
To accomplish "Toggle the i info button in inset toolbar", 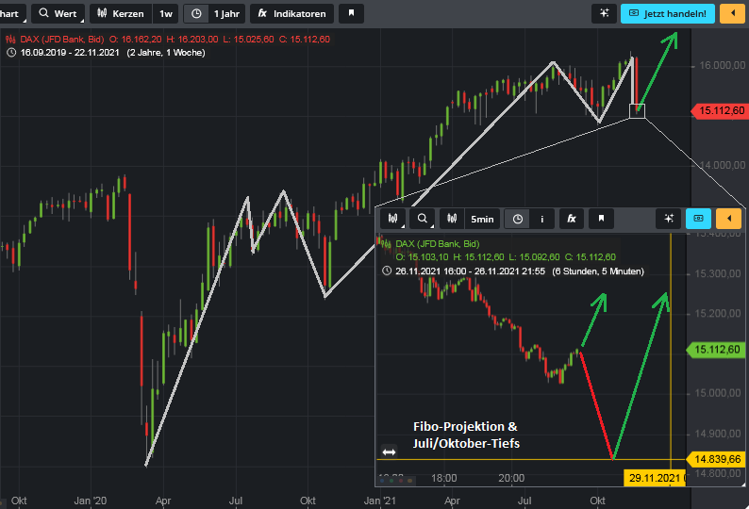I will click(541, 219).
